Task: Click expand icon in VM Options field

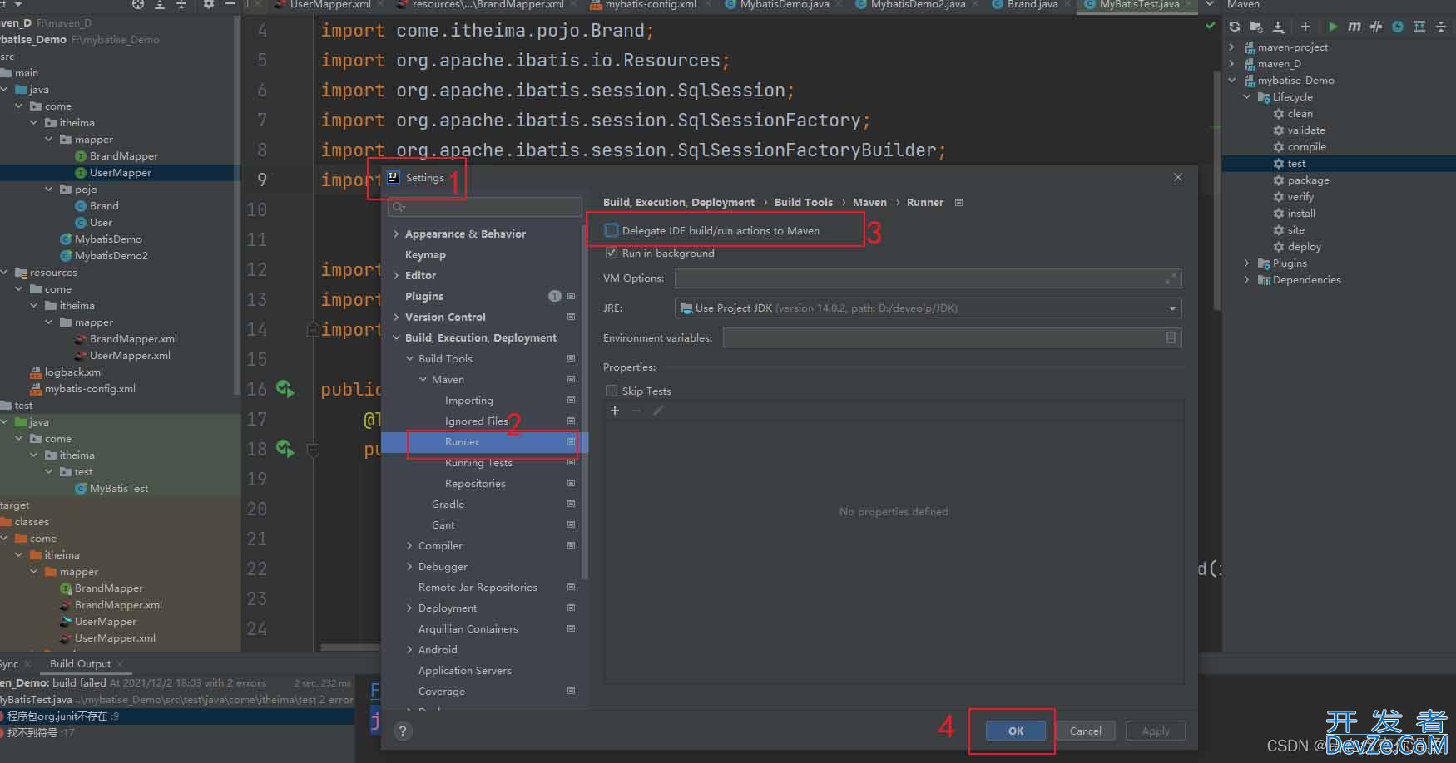Action: [x=1171, y=278]
